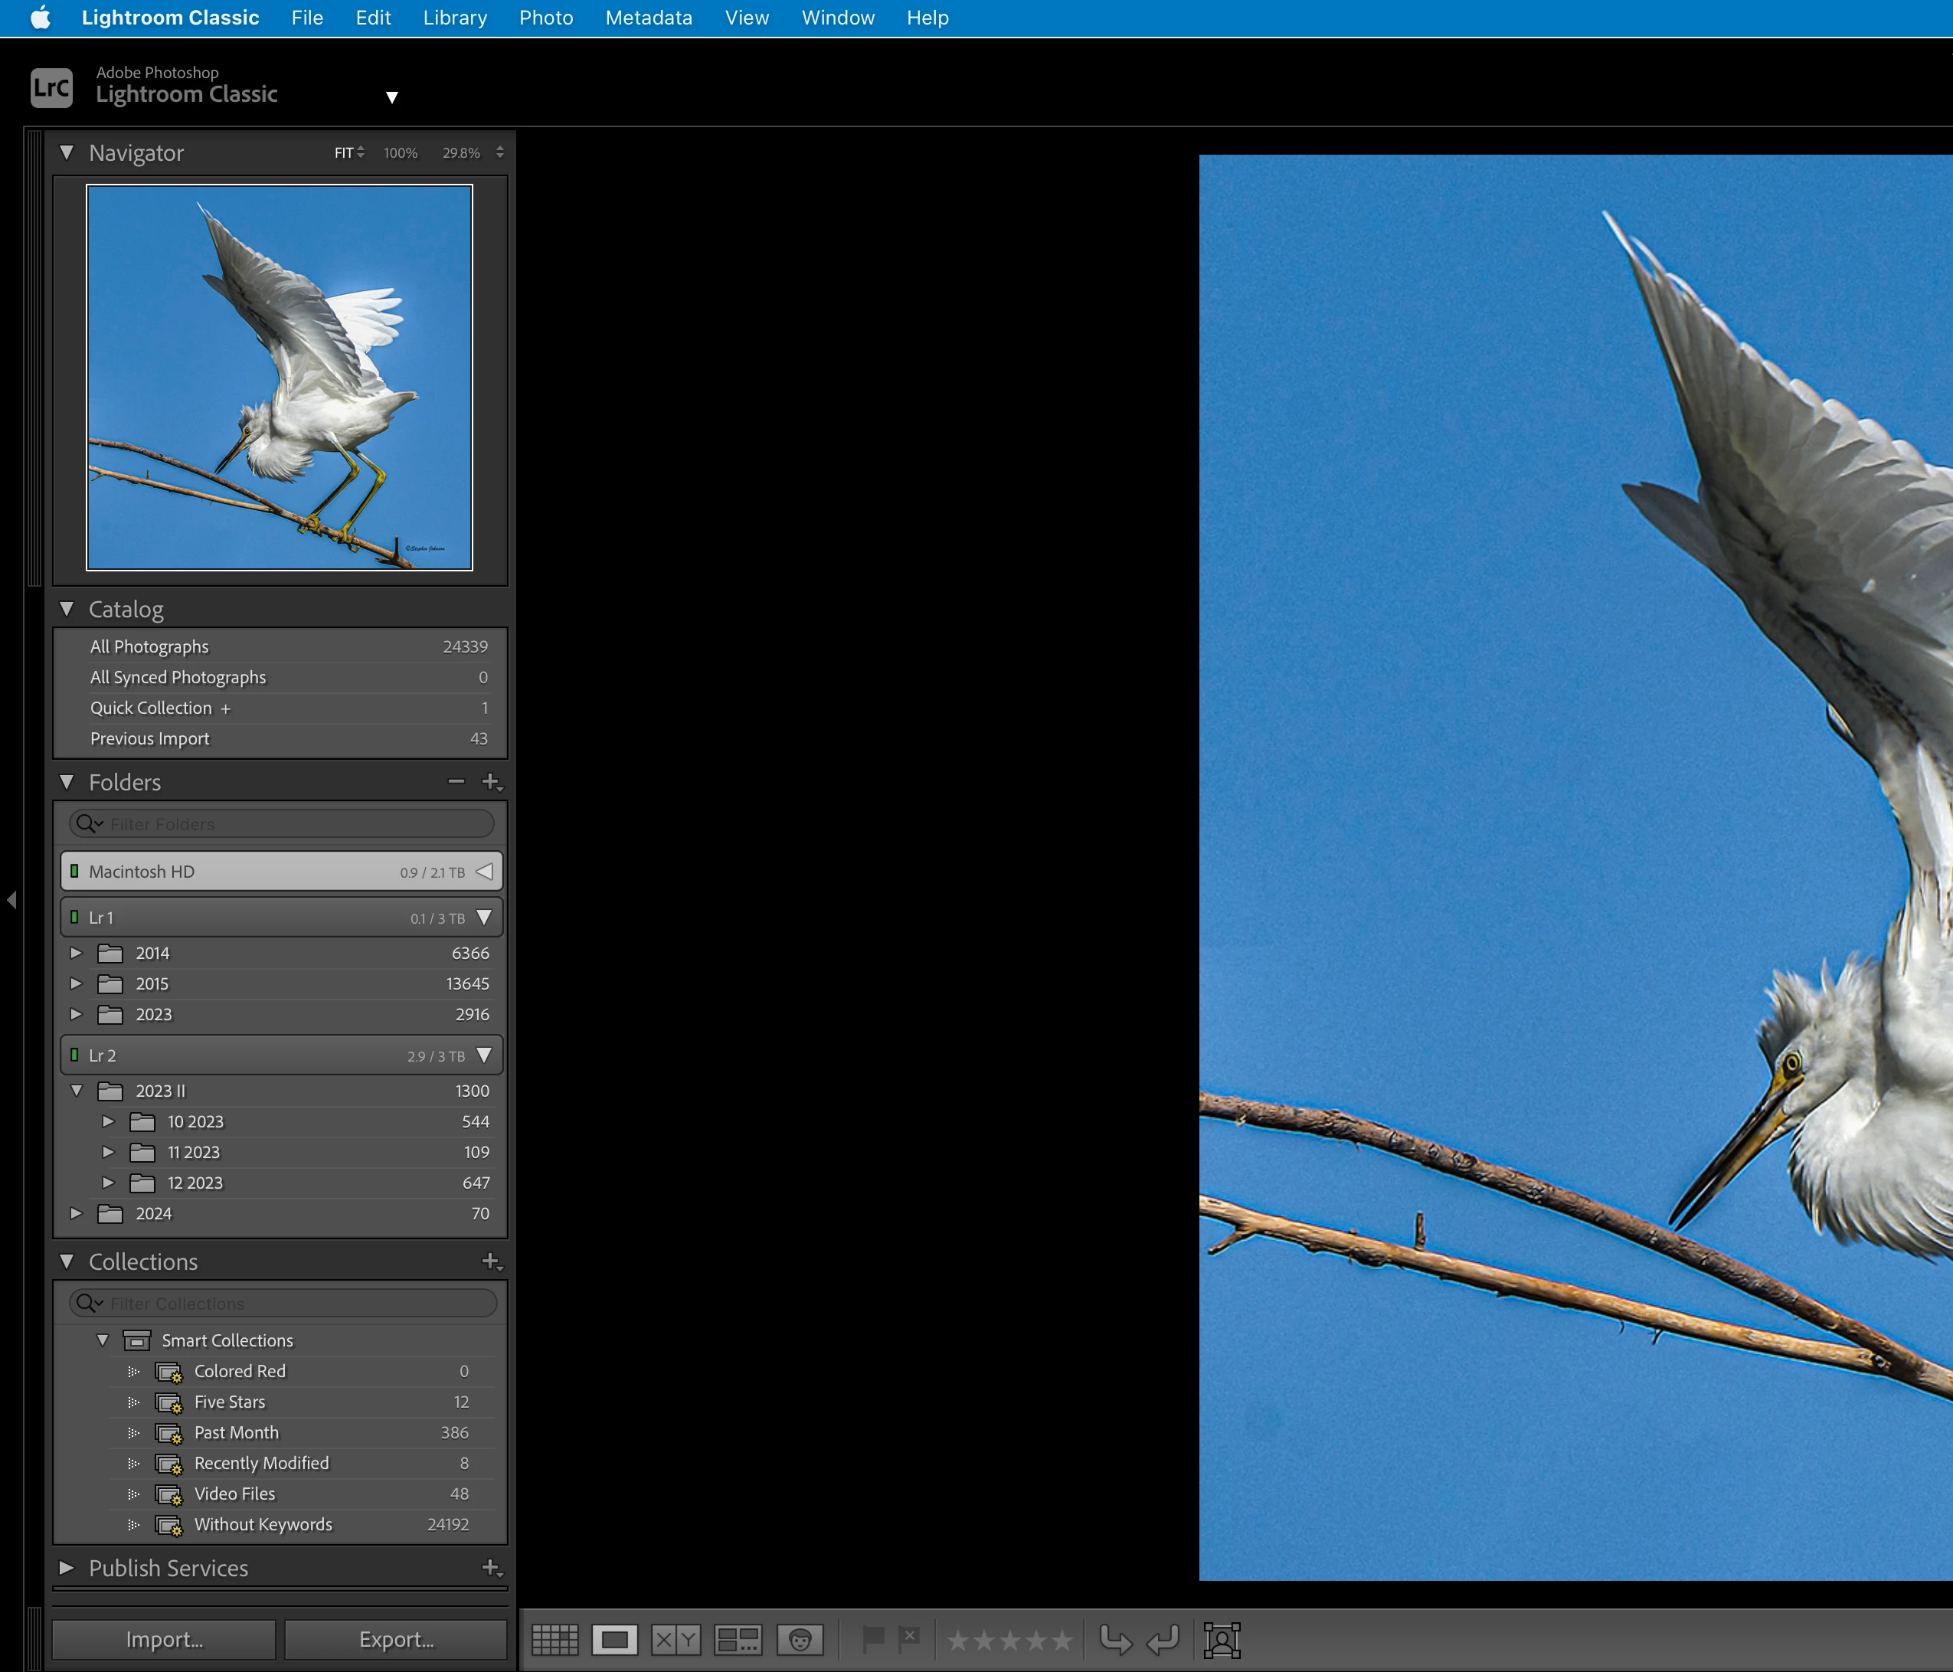
Task: Open People view face icon
Action: click(x=800, y=1640)
